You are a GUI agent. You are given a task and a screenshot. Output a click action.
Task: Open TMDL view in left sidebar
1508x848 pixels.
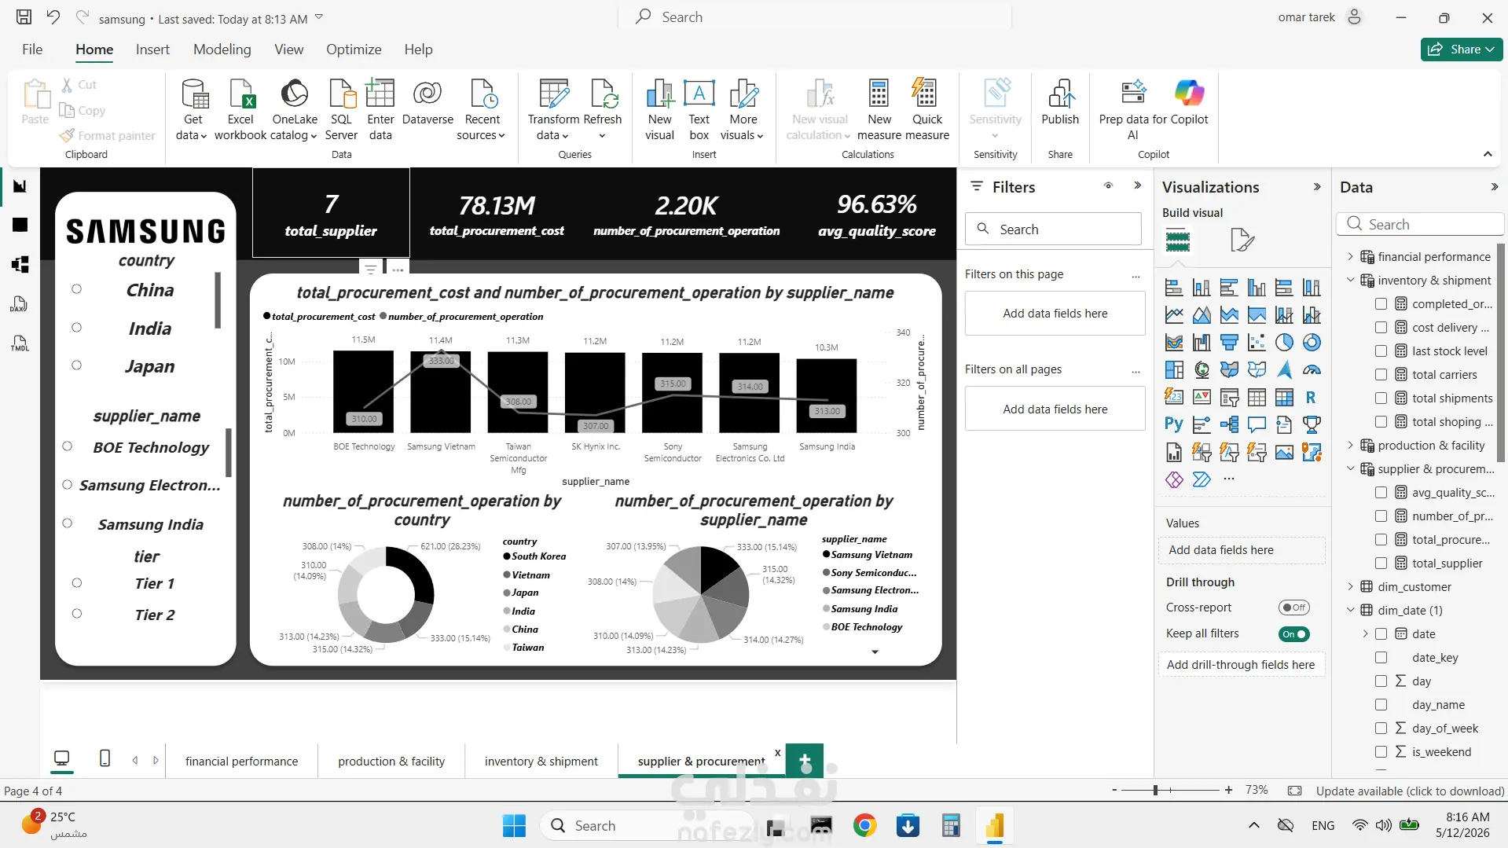20,343
